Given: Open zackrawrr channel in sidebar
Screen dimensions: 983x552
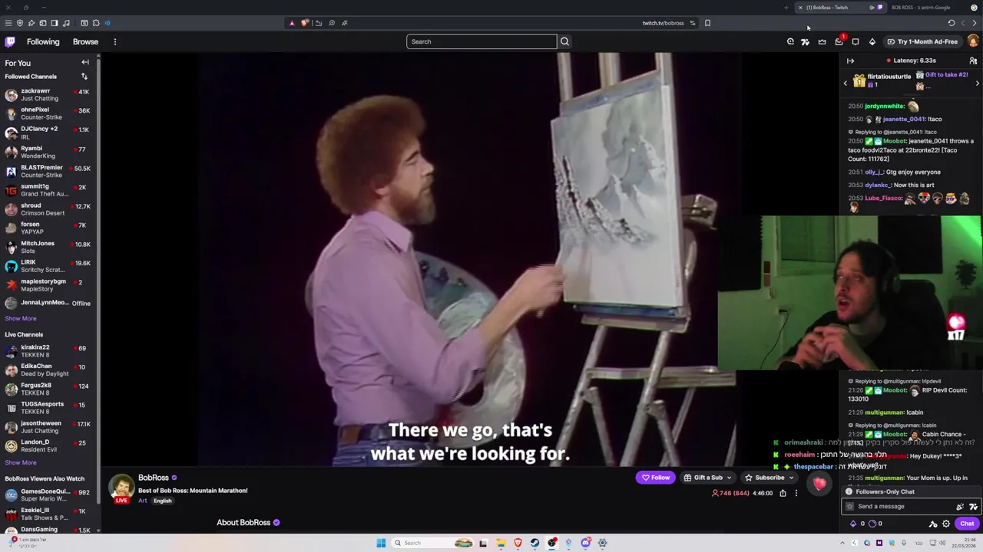Looking at the screenshot, I should click(48, 94).
